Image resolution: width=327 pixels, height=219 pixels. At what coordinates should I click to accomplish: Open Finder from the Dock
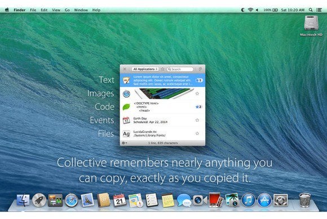(23, 200)
